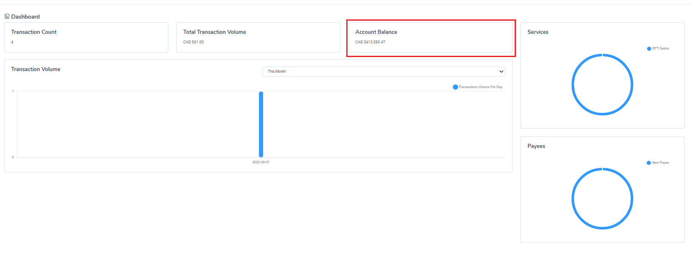Image resolution: width=693 pixels, height=255 pixels.
Task: Click Transactions Volume Per Day legend dot
Action: (455, 87)
